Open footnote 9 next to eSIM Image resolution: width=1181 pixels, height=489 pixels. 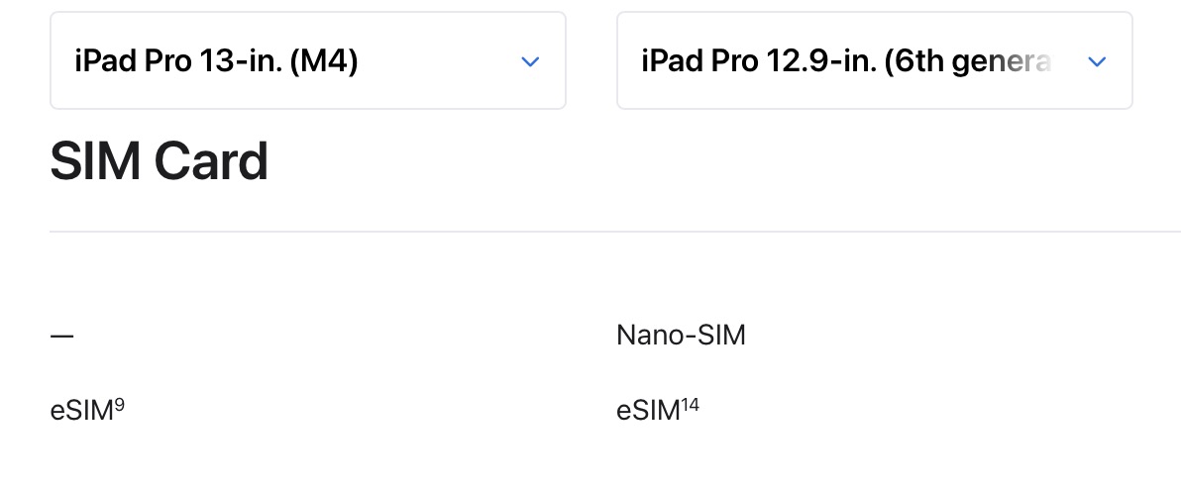coord(119,404)
